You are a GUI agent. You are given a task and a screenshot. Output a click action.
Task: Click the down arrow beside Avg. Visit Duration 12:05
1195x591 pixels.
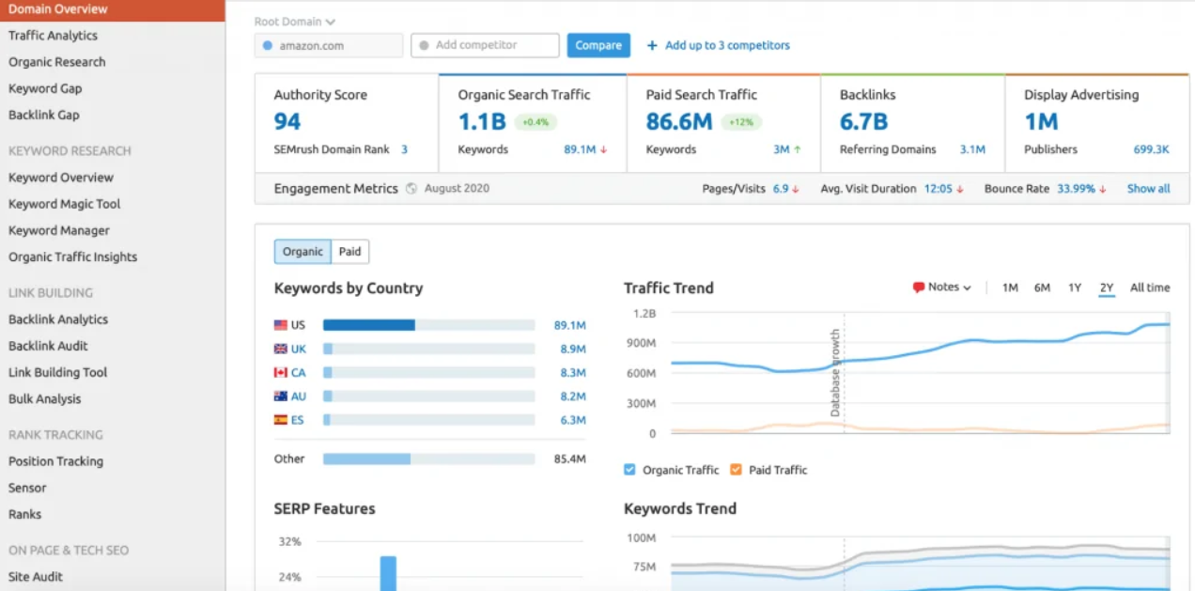[960, 189]
